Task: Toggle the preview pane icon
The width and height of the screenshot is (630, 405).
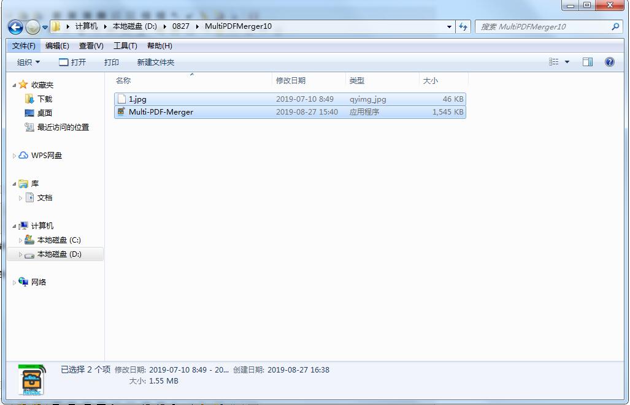Action: tap(588, 62)
